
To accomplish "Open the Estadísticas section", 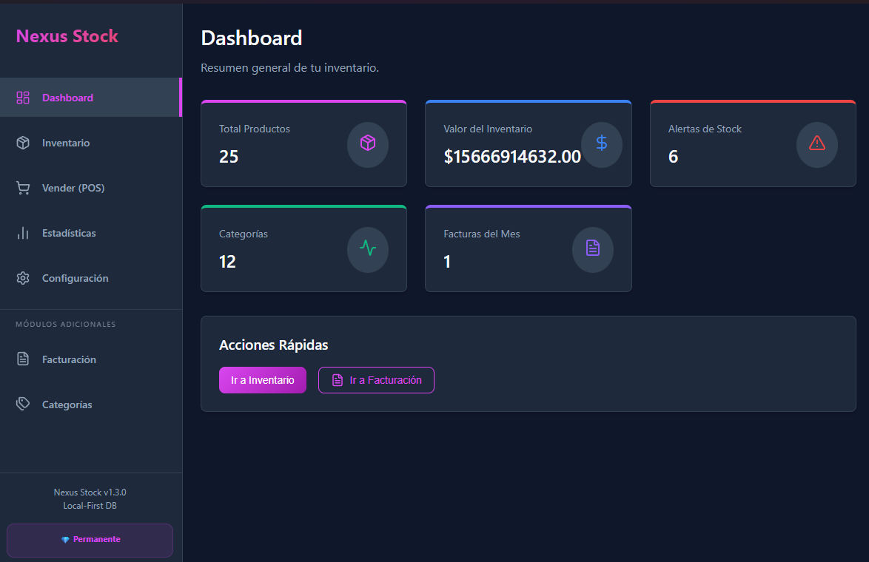I will coord(91,233).
